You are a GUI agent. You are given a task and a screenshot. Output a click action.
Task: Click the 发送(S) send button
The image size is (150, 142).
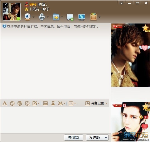click(95, 138)
